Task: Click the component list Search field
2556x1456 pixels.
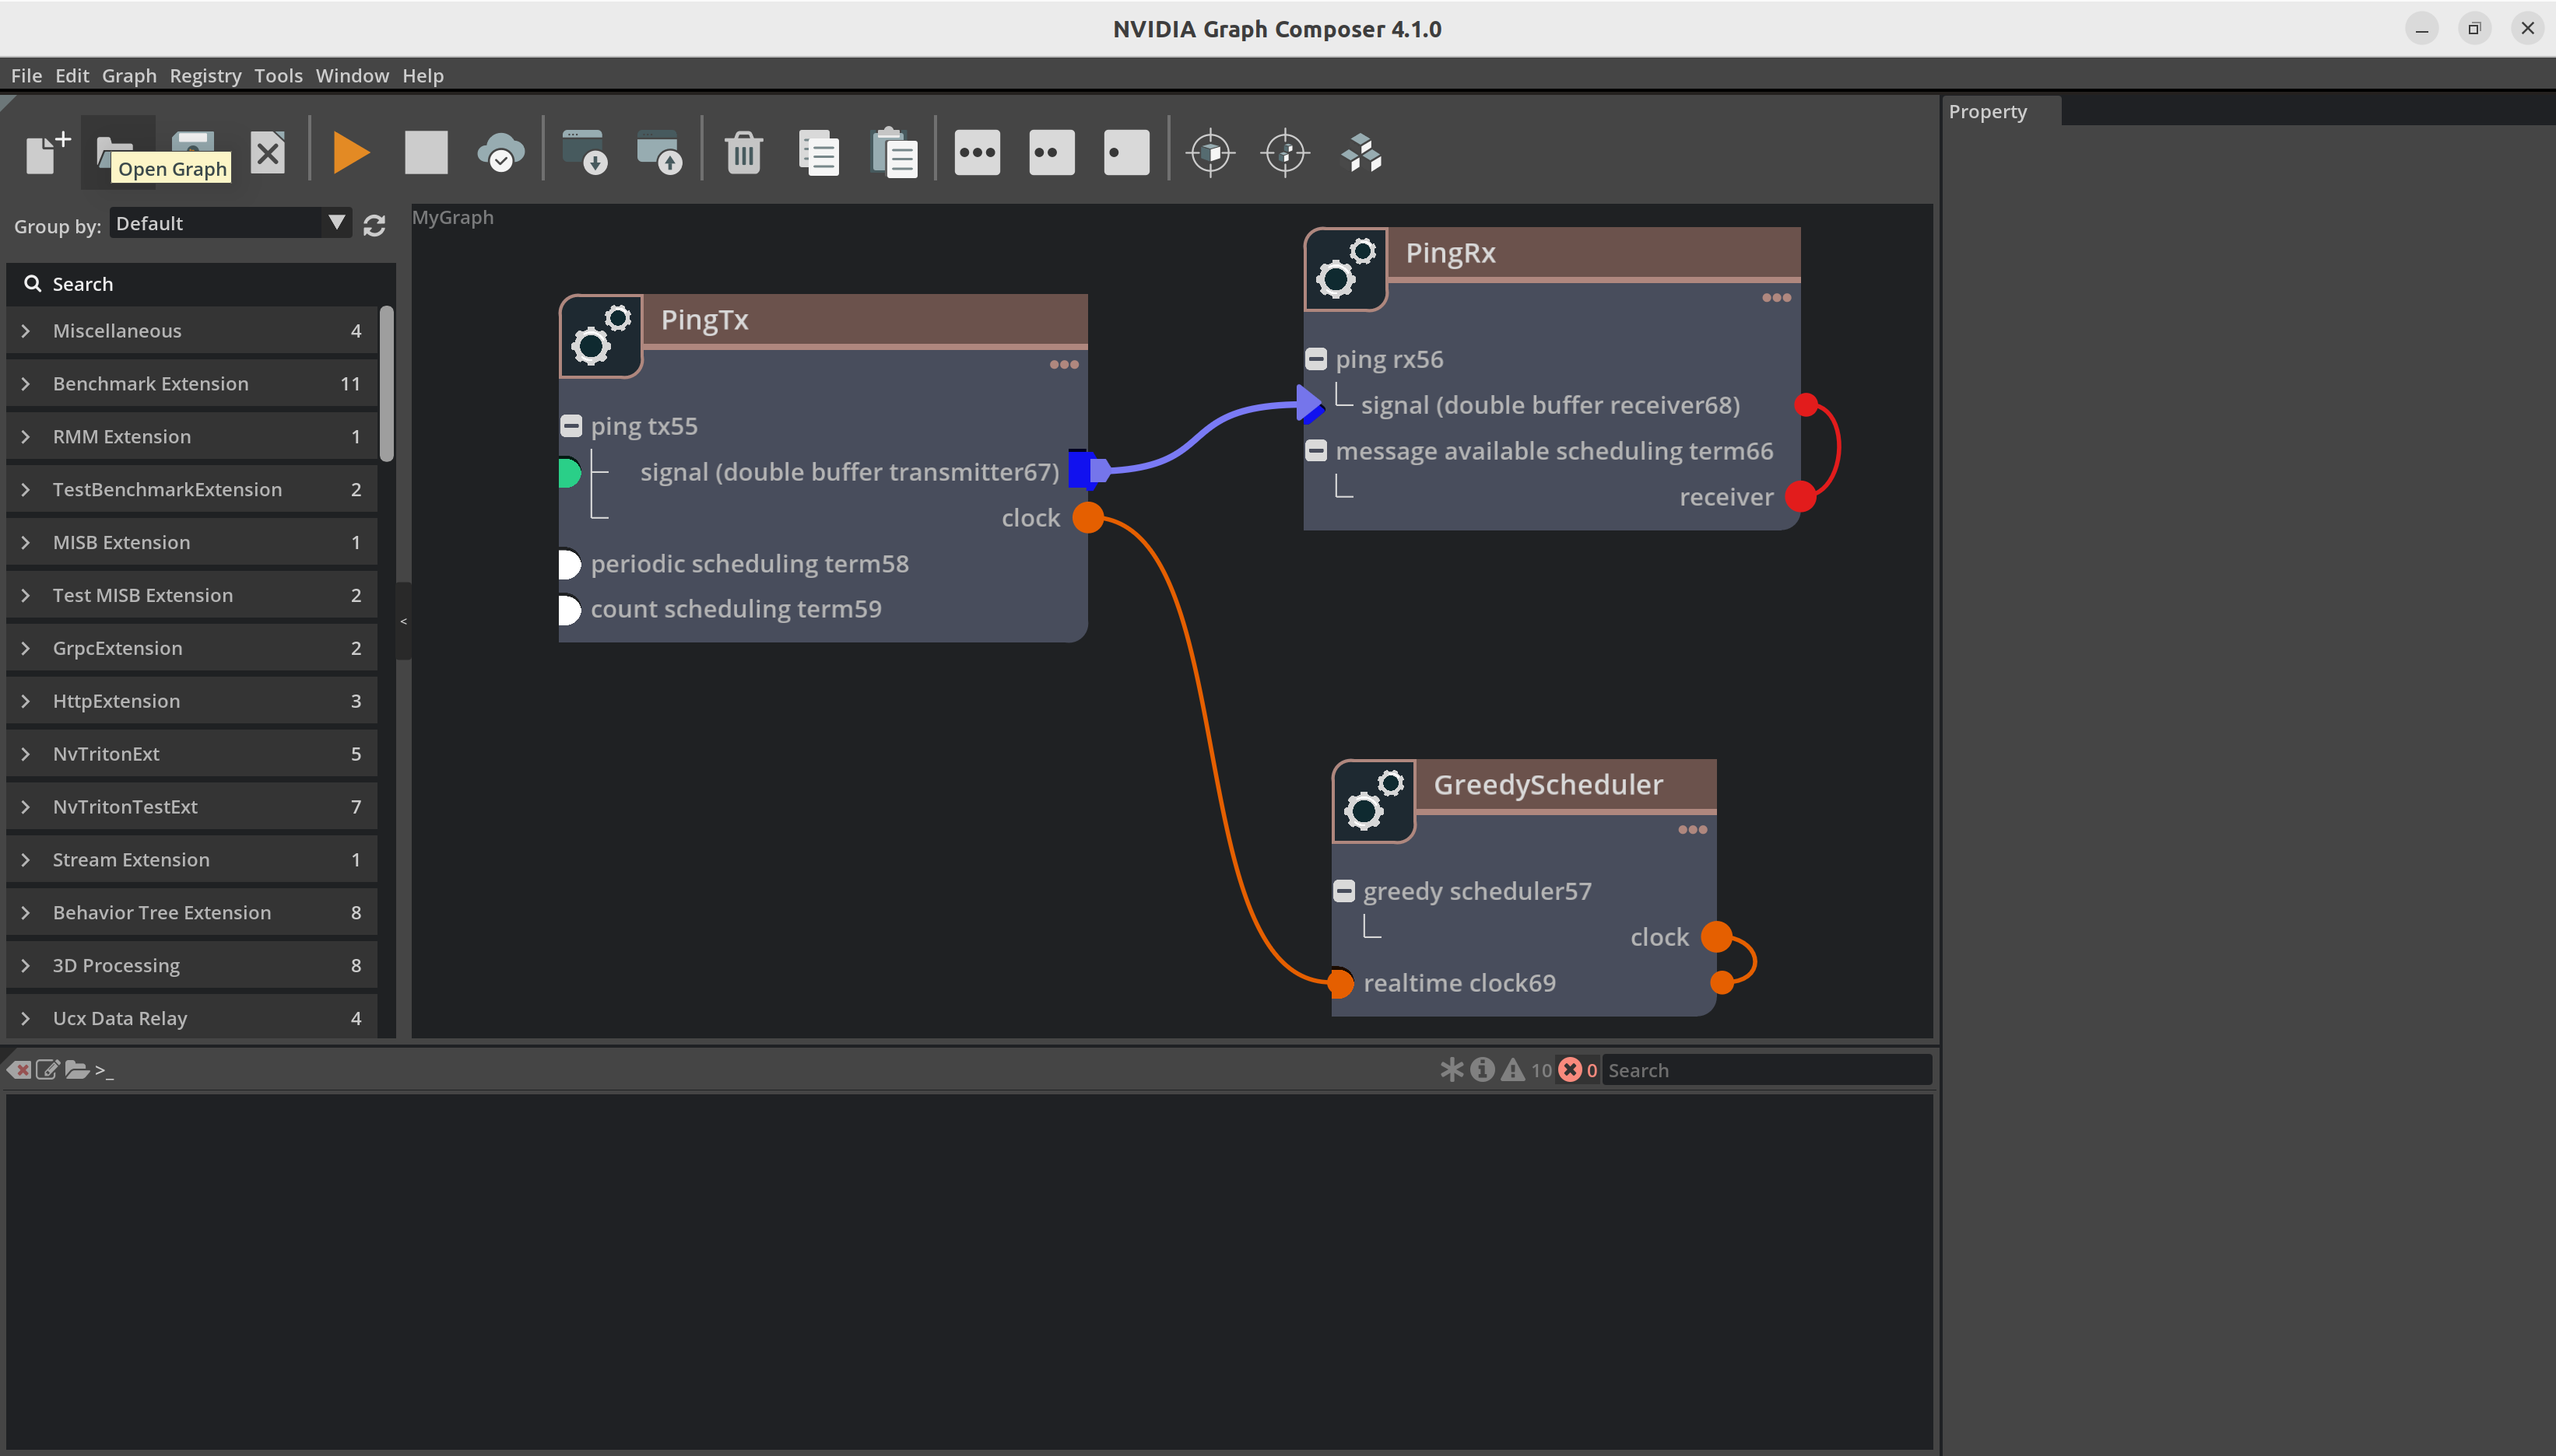Action: (200, 284)
